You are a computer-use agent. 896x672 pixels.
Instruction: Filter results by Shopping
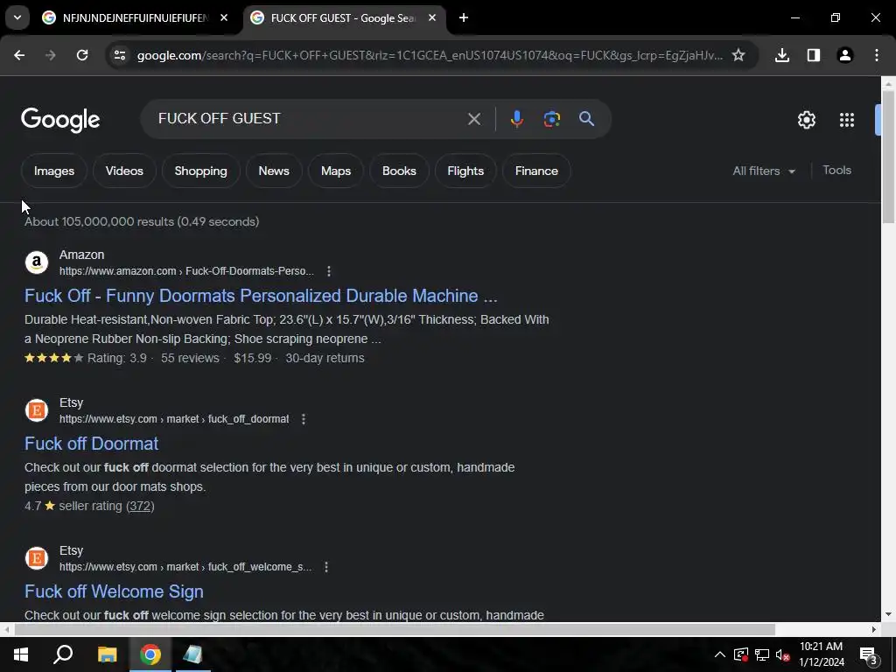click(x=200, y=171)
